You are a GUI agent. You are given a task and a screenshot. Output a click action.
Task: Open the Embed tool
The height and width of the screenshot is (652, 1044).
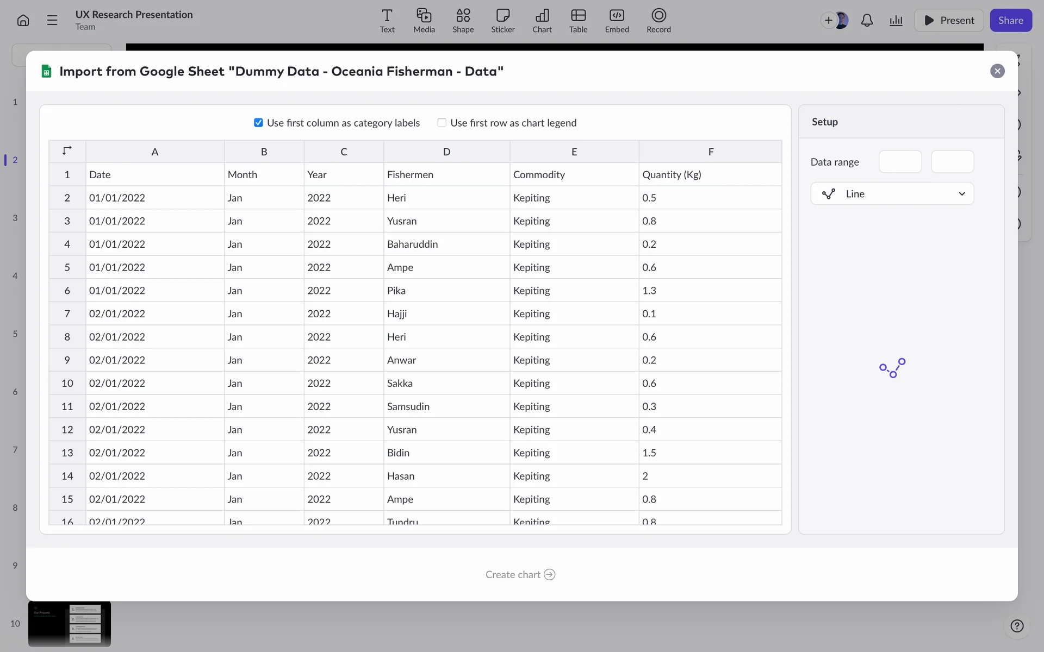point(617,21)
